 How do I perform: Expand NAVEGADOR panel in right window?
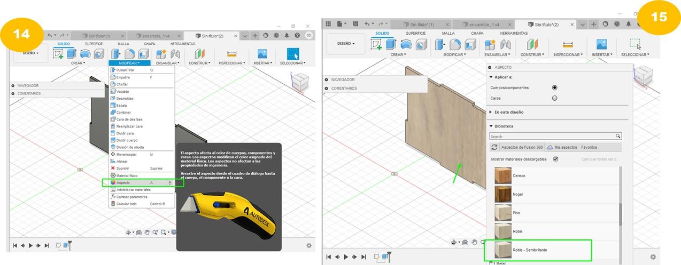click(327, 79)
